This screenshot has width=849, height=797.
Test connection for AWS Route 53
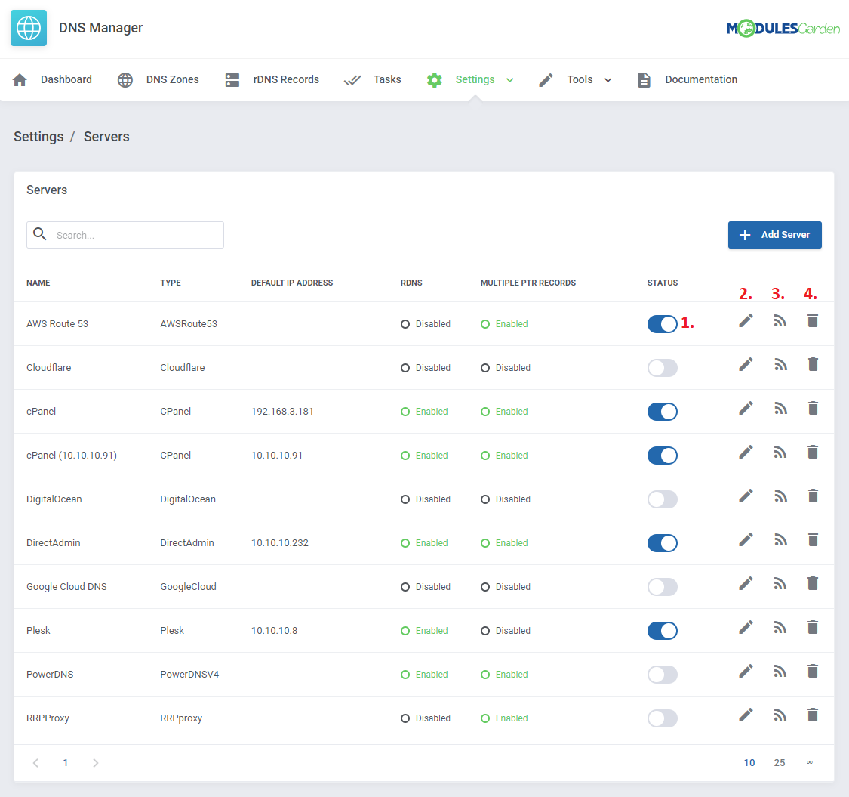coord(780,321)
